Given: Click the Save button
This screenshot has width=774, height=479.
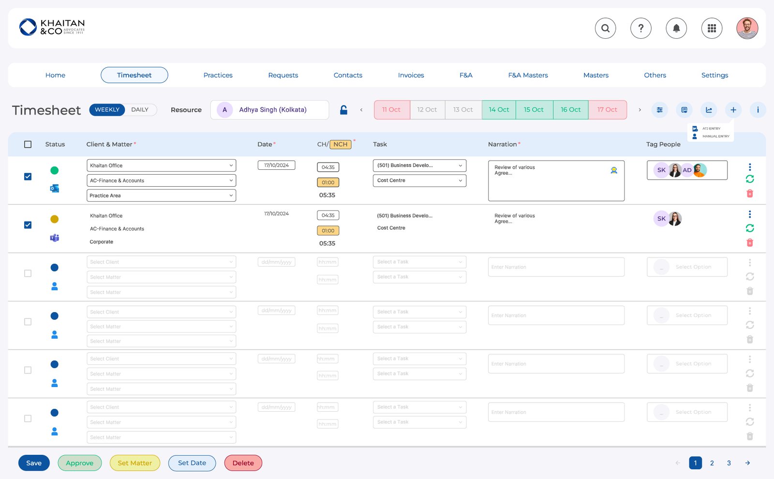Looking at the screenshot, I should 34,463.
